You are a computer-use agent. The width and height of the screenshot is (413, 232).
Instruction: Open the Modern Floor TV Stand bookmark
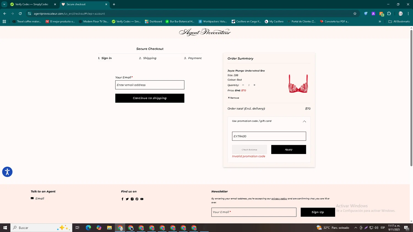[x=94, y=21]
